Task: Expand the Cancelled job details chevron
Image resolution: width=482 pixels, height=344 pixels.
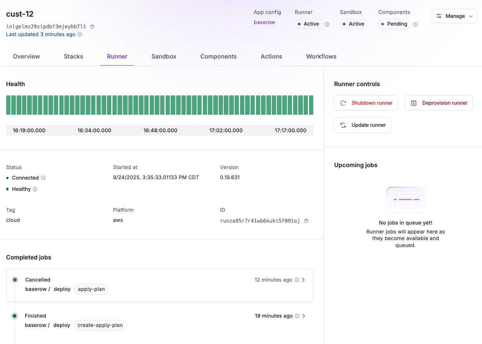Action: point(304,280)
